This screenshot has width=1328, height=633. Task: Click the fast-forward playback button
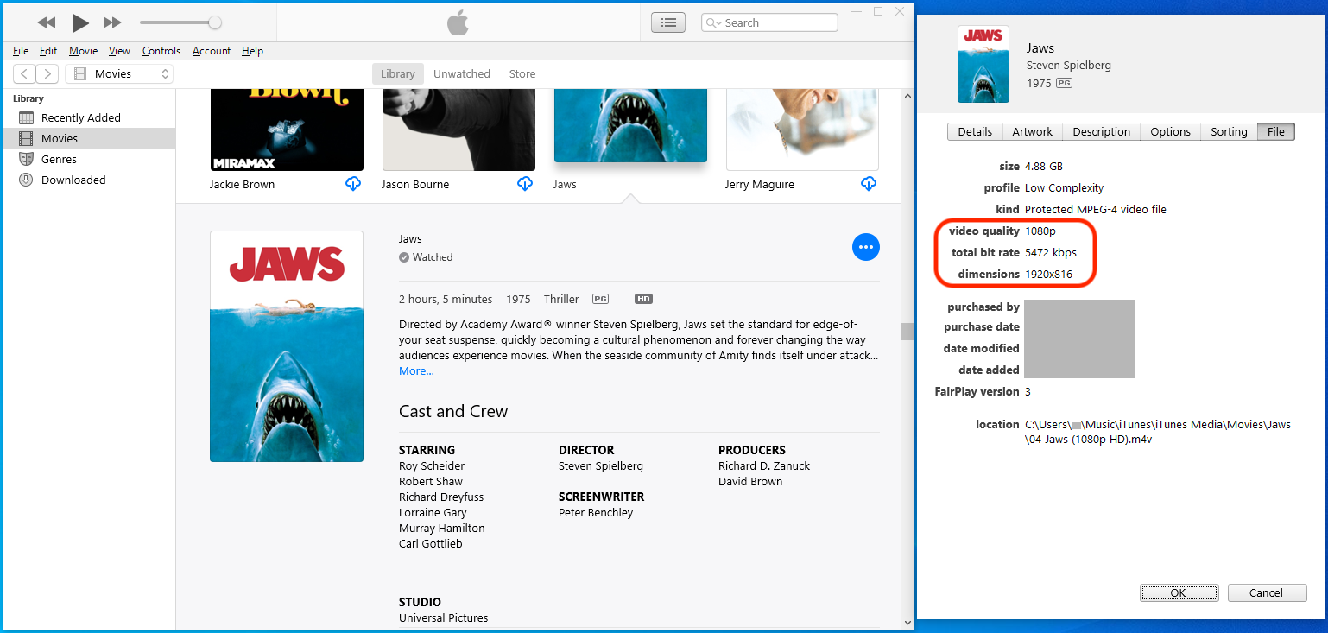(112, 22)
